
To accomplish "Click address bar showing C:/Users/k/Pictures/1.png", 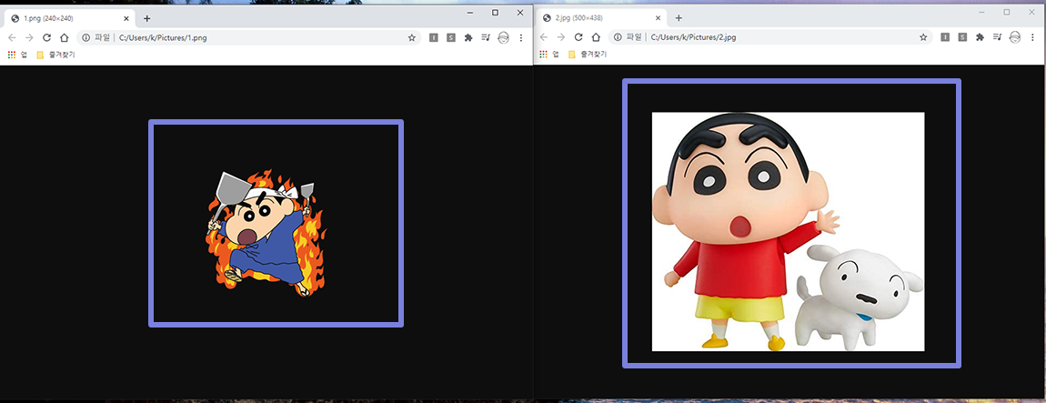I will (x=248, y=38).
